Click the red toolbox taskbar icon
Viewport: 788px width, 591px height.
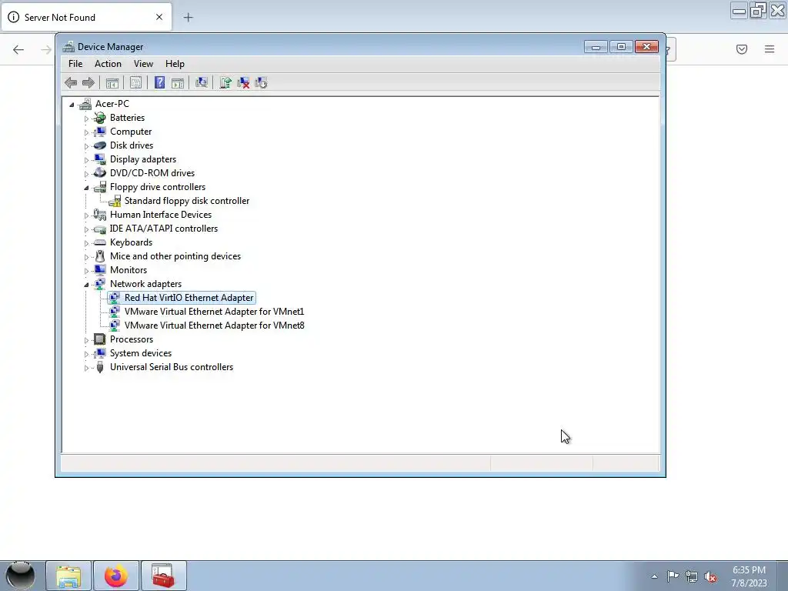click(x=163, y=576)
